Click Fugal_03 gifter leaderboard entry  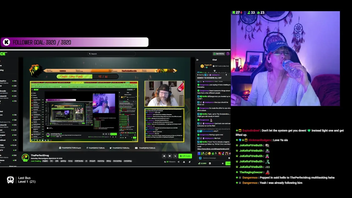pyautogui.click(x=206, y=66)
